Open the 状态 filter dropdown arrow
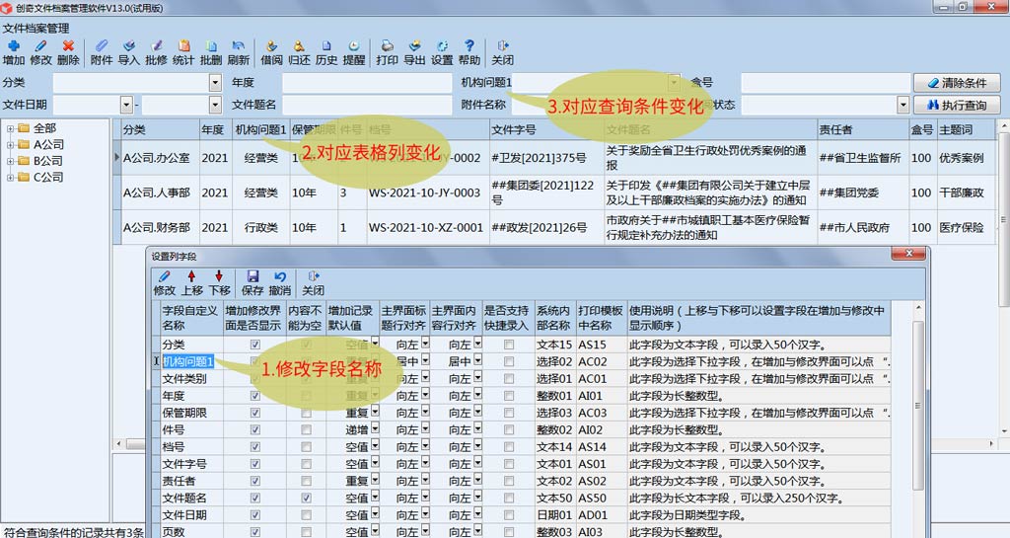The image size is (1010, 538). pyautogui.click(x=903, y=105)
